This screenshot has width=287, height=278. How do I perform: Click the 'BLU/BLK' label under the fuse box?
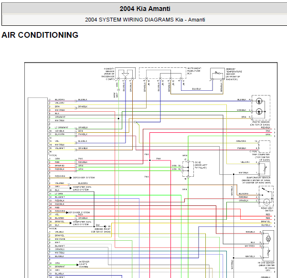coord(197,89)
